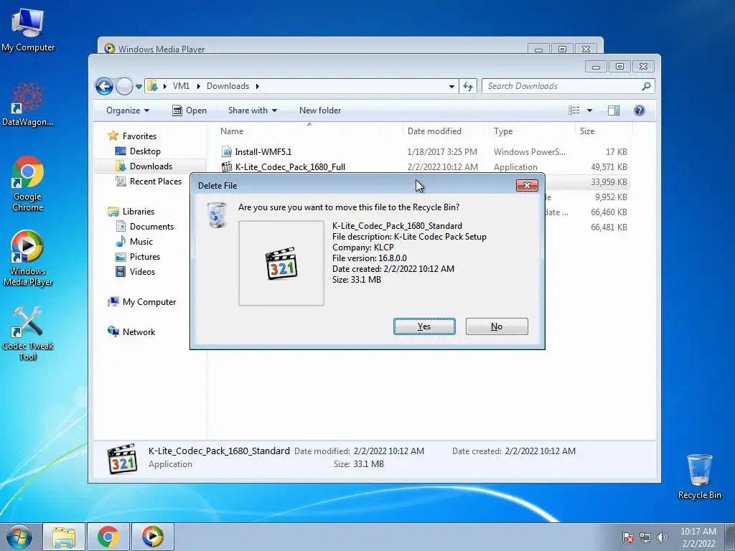The height and width of the screenshot is (551, 735).
Task: Open Explorer help icon
Action: 640,110
